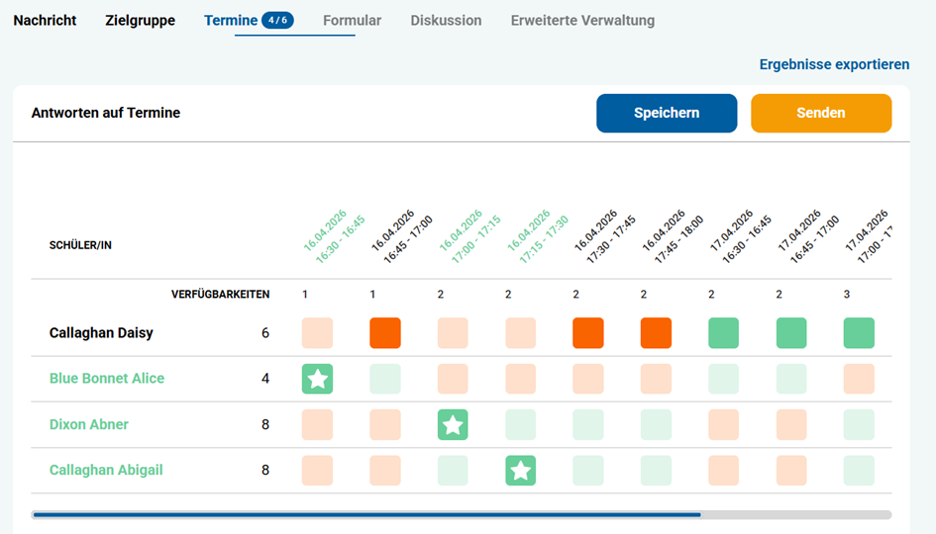Toggle Blue Bonnet Alice's 16:45-17:00 availability cell
Viewport: 936px width, 534px height.
pos(385,379)
